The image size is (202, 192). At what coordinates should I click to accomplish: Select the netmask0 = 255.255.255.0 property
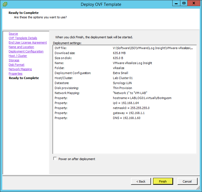[131, 108]
